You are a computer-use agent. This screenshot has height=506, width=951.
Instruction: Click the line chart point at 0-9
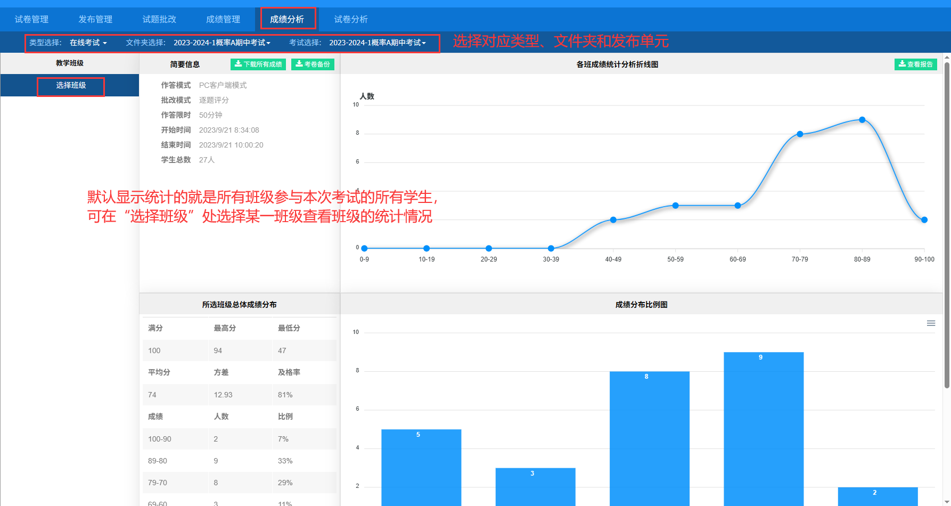pyautogui.click(x=364, y=248)
